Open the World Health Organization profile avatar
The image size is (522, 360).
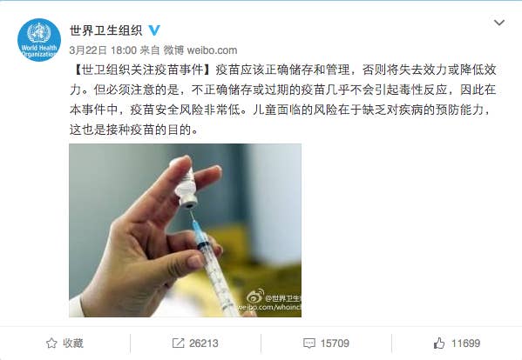pyautogui.click(x=39, y=40)
